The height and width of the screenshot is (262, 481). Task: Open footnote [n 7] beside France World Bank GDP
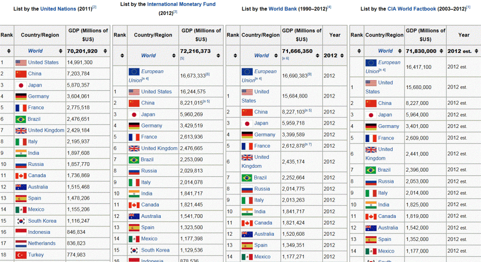pos(308,144)
